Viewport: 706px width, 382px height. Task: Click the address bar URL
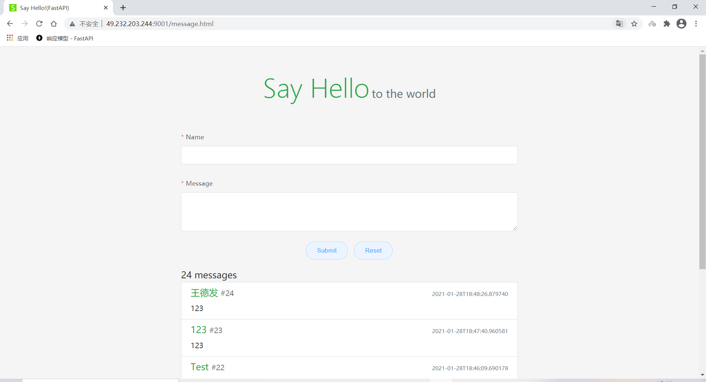[x=160, y=24]
